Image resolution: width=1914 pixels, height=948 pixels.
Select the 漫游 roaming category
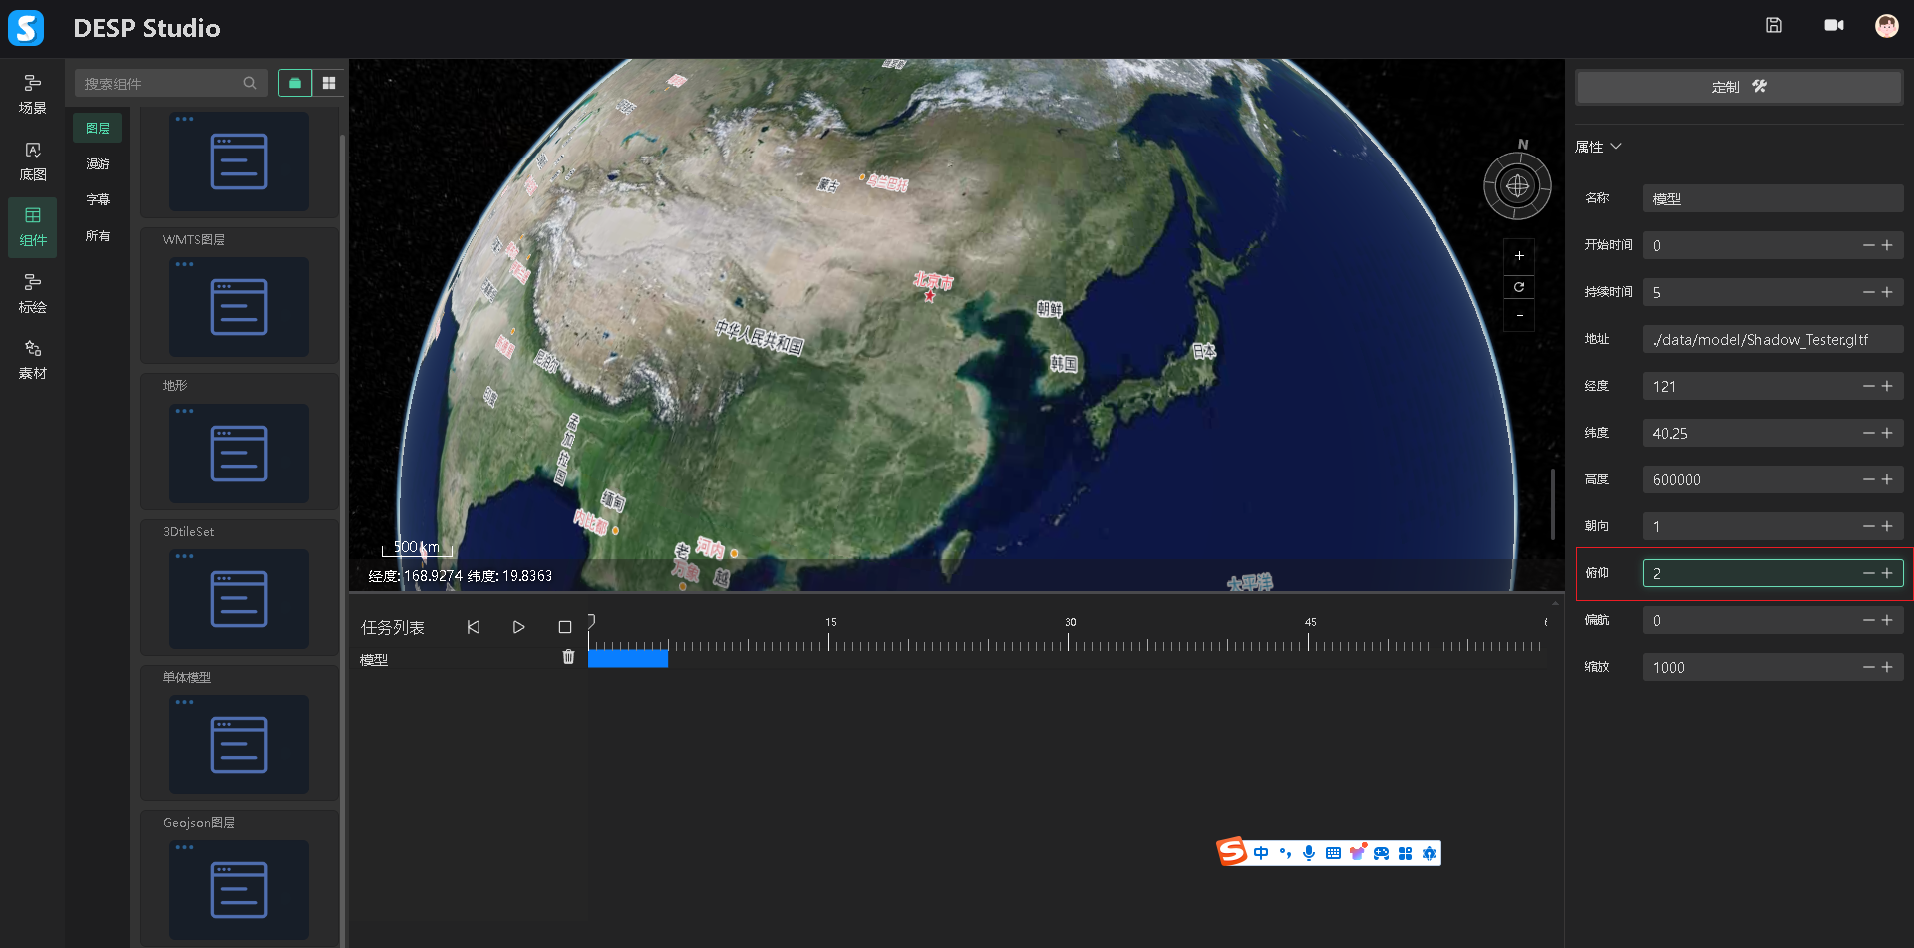98,164
